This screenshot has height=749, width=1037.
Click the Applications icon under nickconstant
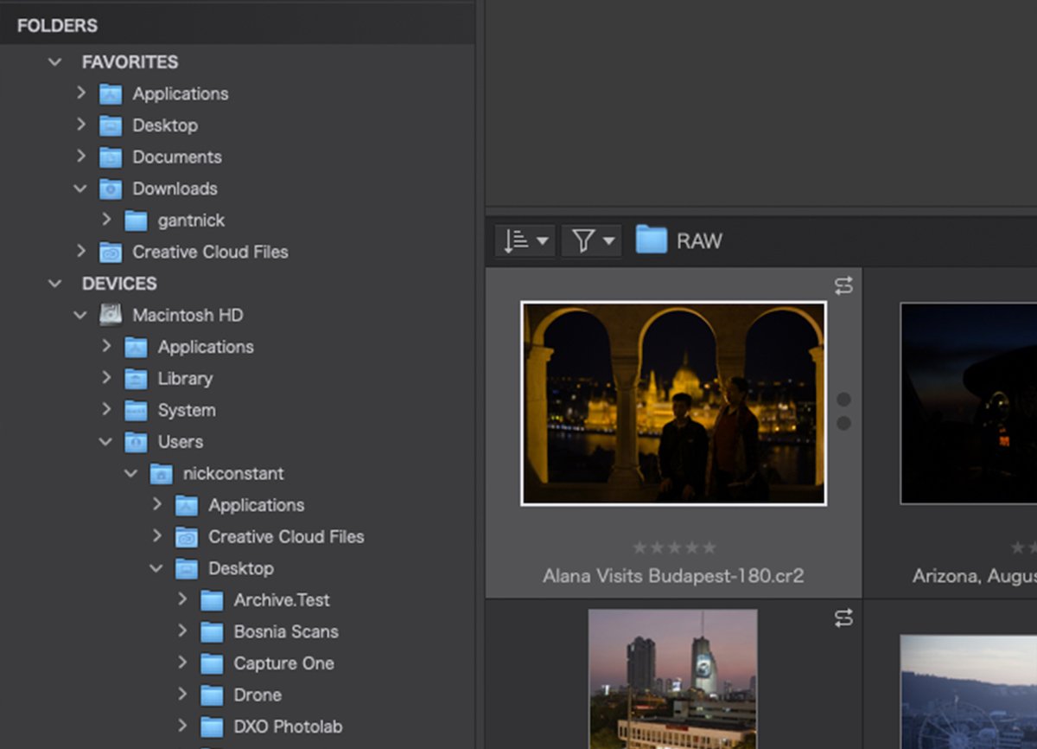click(186, 504)
